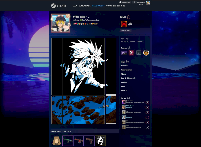
Task: Click the large profile avatar picture
Action: [60, 23]
